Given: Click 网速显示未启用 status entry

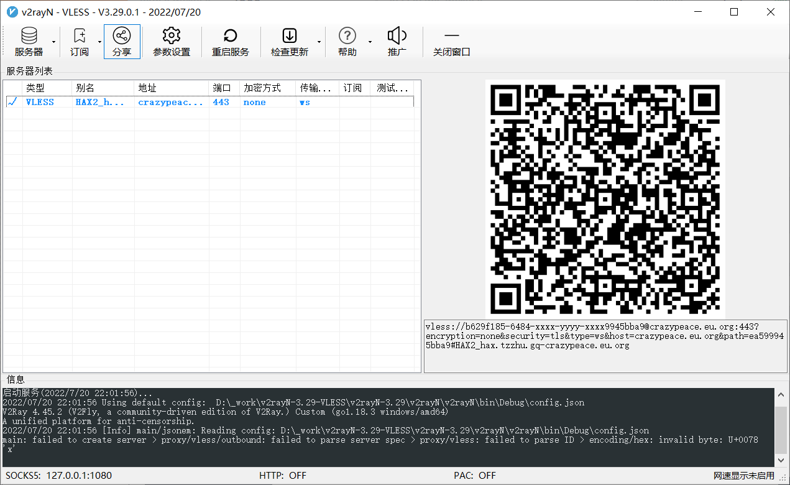Looking at the screenshot, I should 744,476.
